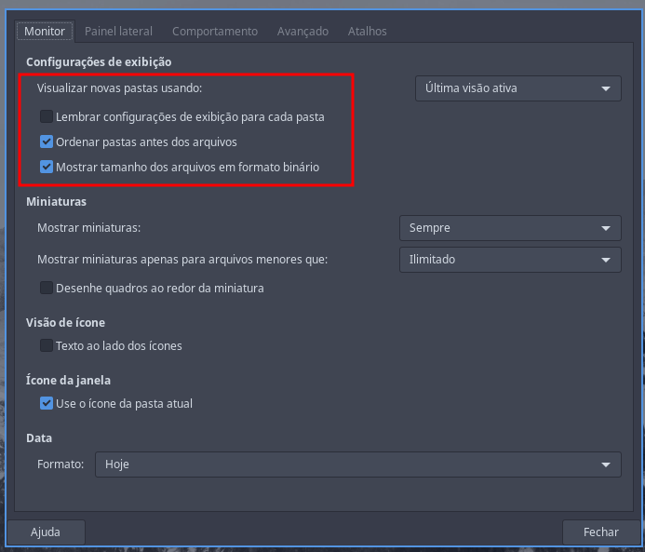Screen dimensions: 645x552
Task: Click the arrow on the Hoje combo box
Action: (606, 464)
